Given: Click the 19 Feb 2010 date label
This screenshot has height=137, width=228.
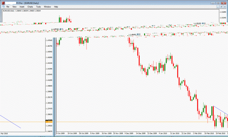Looking at the screenshot, I should click(220, 133).
